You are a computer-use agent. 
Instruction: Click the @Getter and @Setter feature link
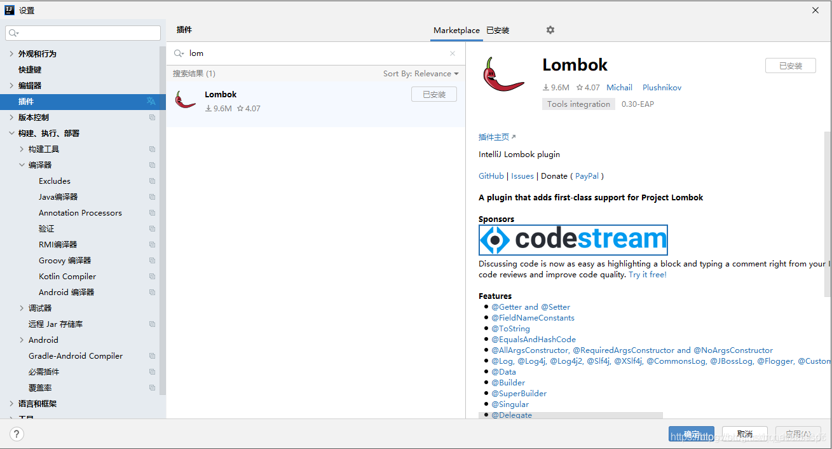click(x=531, y=307)
